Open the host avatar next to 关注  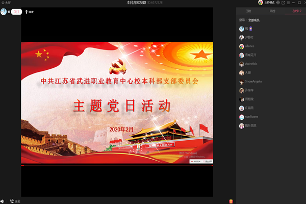click(4, 12)
